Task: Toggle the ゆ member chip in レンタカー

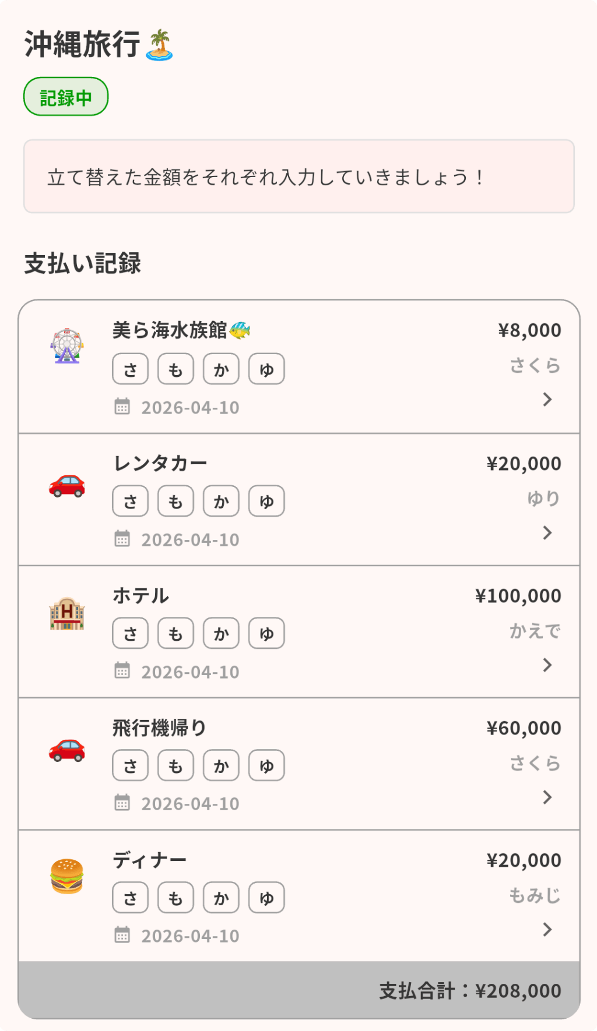Action: point(266,502)
